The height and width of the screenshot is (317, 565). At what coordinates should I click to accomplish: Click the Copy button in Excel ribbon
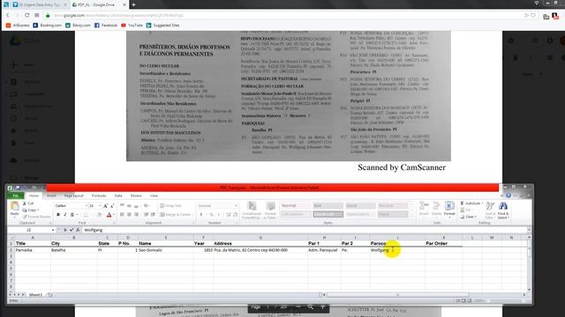point(29,210)
